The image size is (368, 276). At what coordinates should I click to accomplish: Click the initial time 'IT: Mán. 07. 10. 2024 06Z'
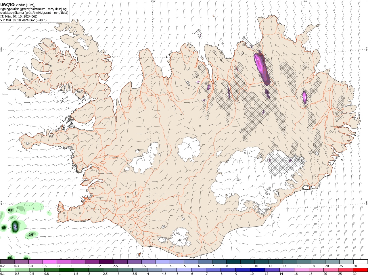coord(18,16)
